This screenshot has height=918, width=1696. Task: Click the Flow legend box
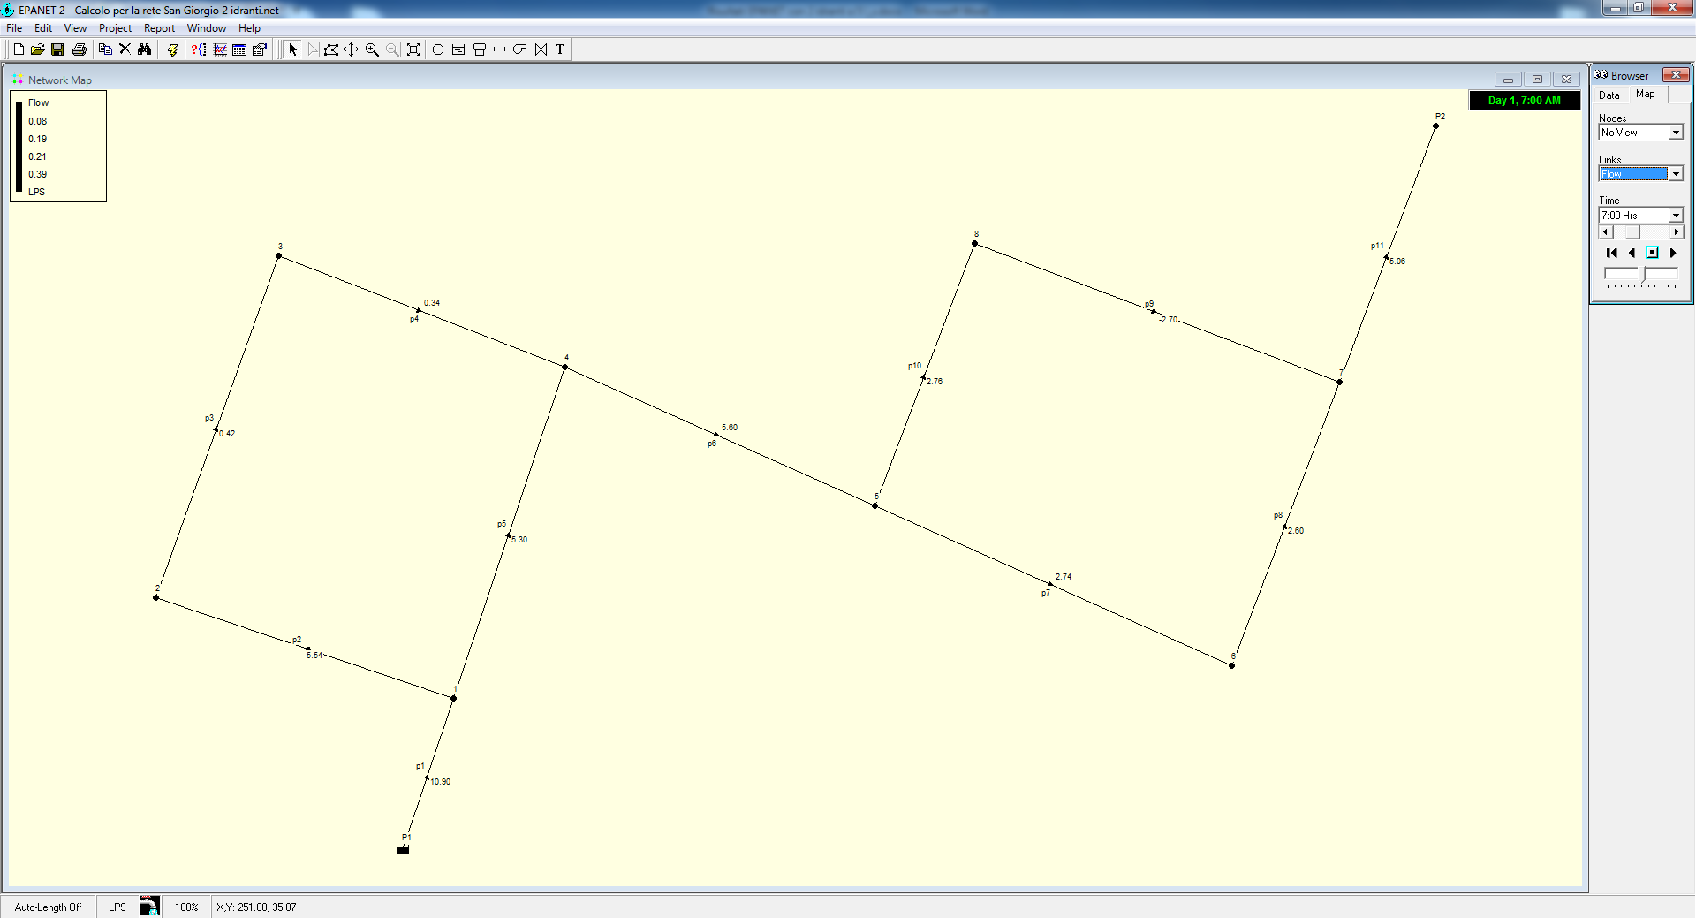click(x=58, y=147)
